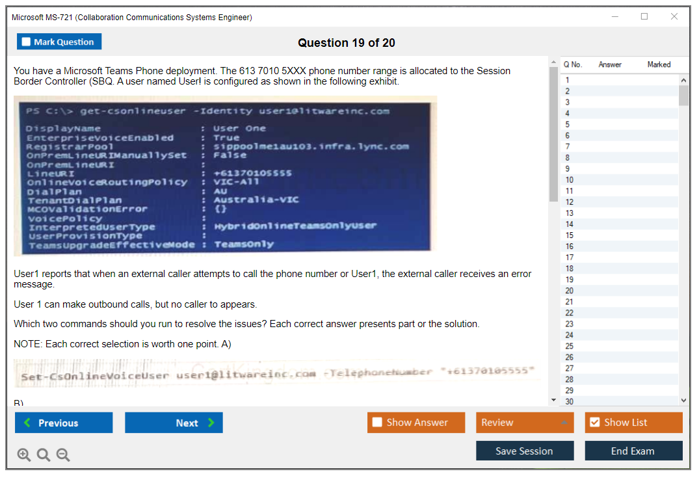Select question 7 in the list
The width and height of the screenshot is (699, 478).
pyautogui.click(x=620, y=147)
